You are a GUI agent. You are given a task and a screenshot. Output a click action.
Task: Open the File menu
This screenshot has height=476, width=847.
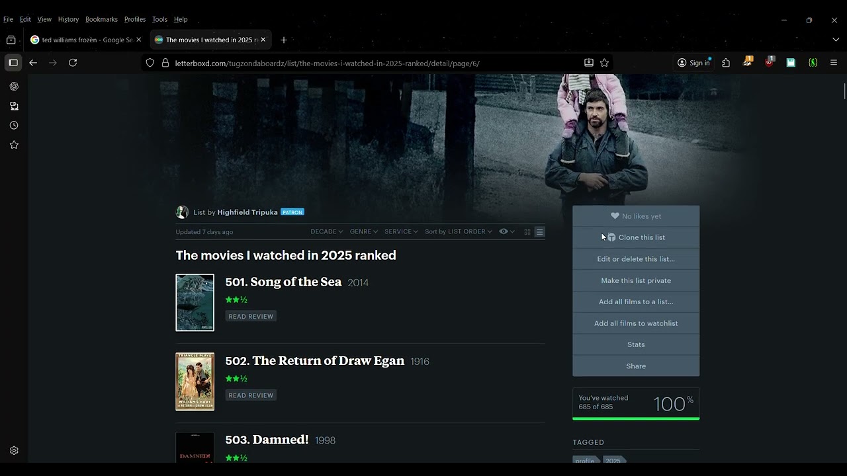(8, 19)
